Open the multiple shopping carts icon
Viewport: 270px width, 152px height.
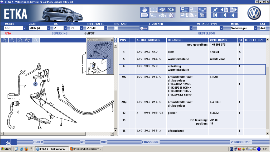tap(202, 10)
